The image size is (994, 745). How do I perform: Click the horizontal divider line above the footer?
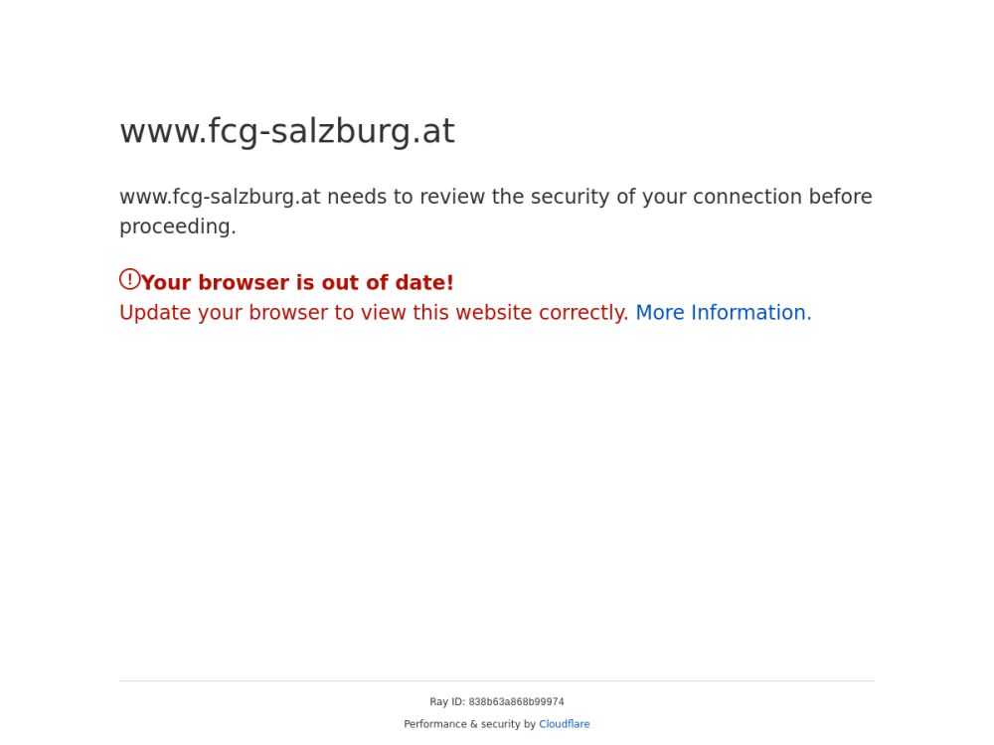click(x=497, y=680)
